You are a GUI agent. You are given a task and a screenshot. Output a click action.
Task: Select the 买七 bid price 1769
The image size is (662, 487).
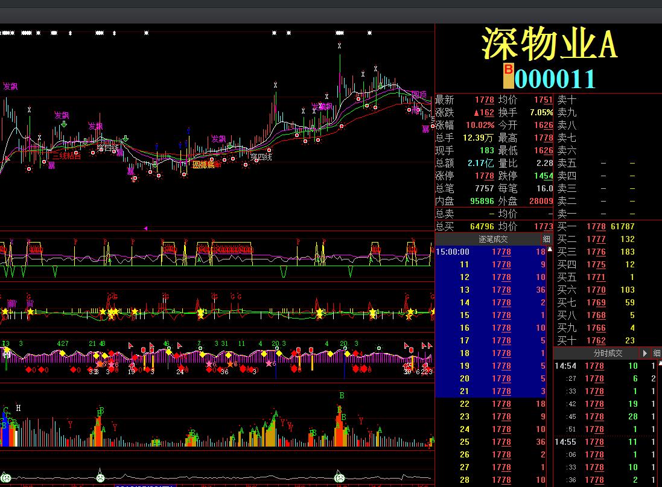[596, 303]
